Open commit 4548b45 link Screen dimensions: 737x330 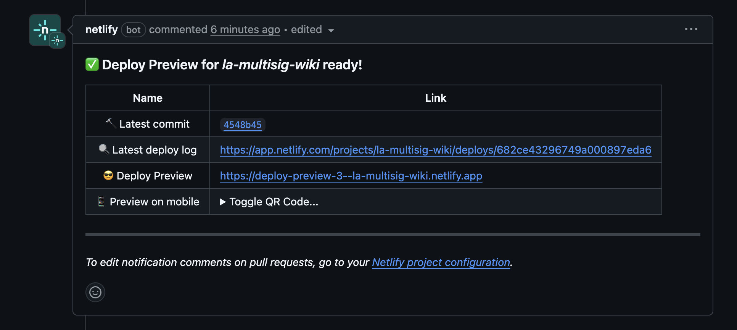(243, 125)
